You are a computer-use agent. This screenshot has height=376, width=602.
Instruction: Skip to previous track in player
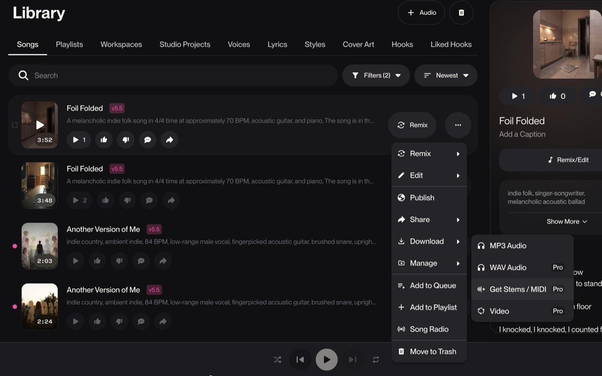click(x=300, y=359)
